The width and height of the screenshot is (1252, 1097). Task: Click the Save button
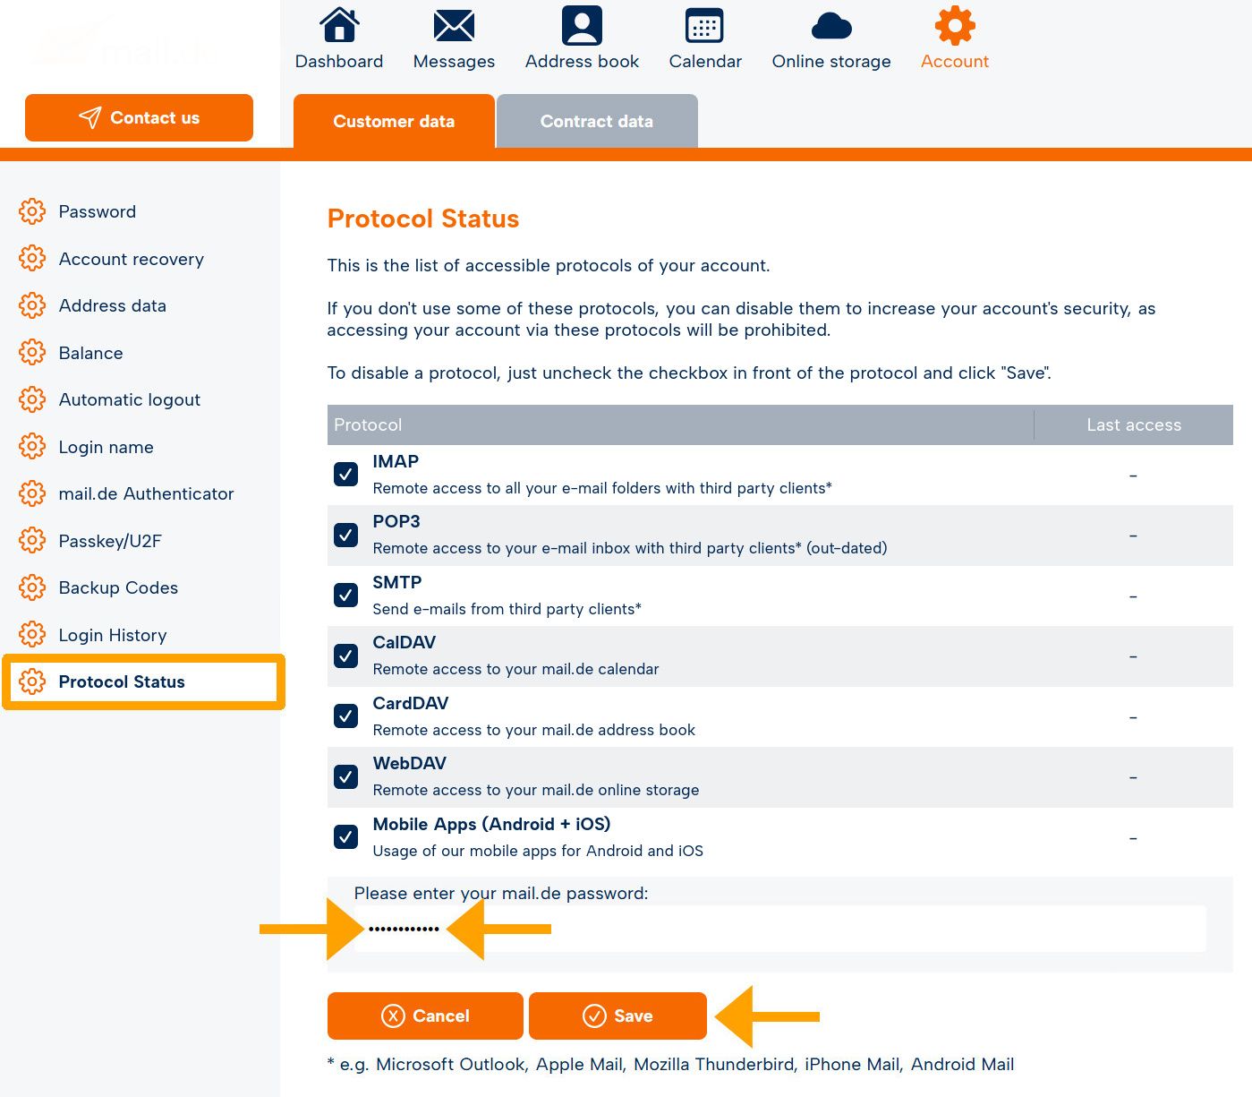coord(617,1016)
